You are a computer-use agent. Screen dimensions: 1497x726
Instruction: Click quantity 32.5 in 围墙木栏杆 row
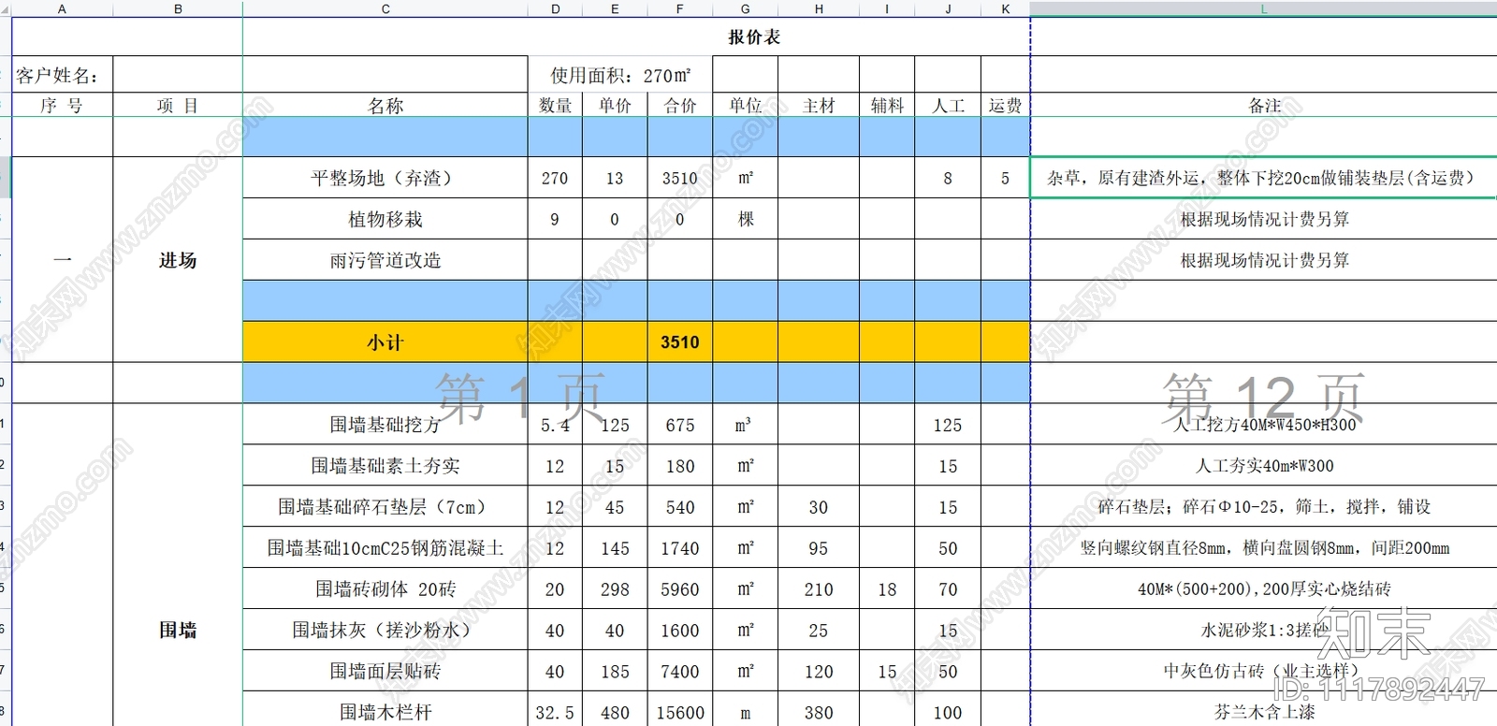point(555,711)
